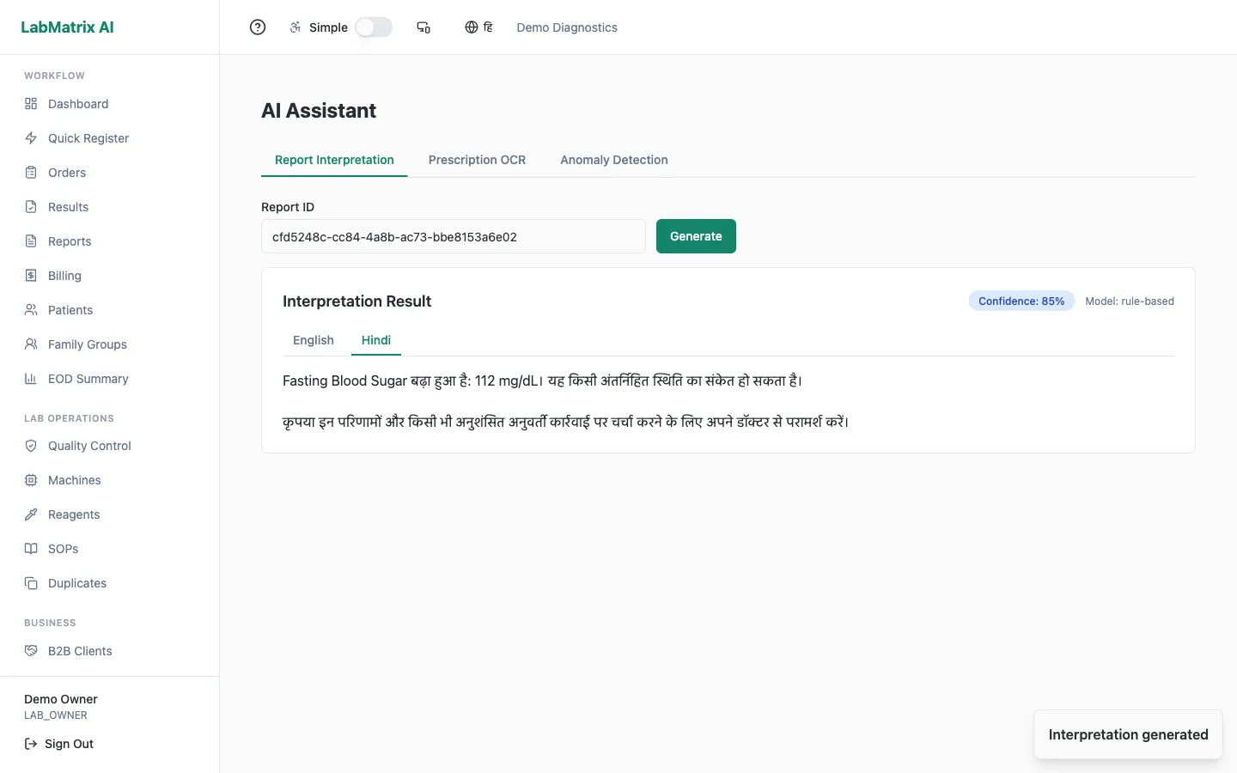Click the LAB_OWNER role label
Screen dimensions: 1237x773
click(x=56, y=715)
